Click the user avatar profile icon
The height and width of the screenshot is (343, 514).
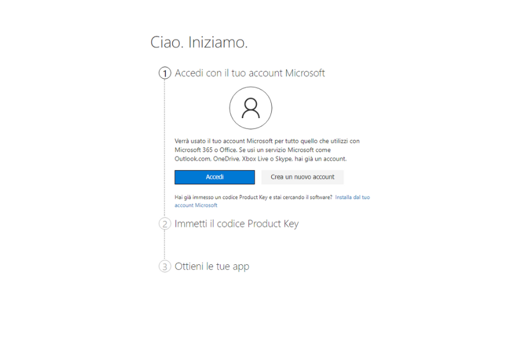click(x=251, y=108)
